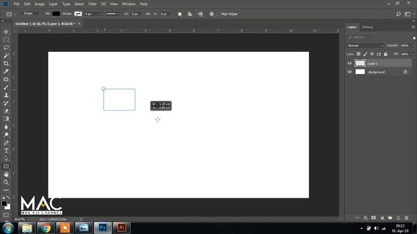
Task: Toggle lock transparent pixels
Action: 358,54
